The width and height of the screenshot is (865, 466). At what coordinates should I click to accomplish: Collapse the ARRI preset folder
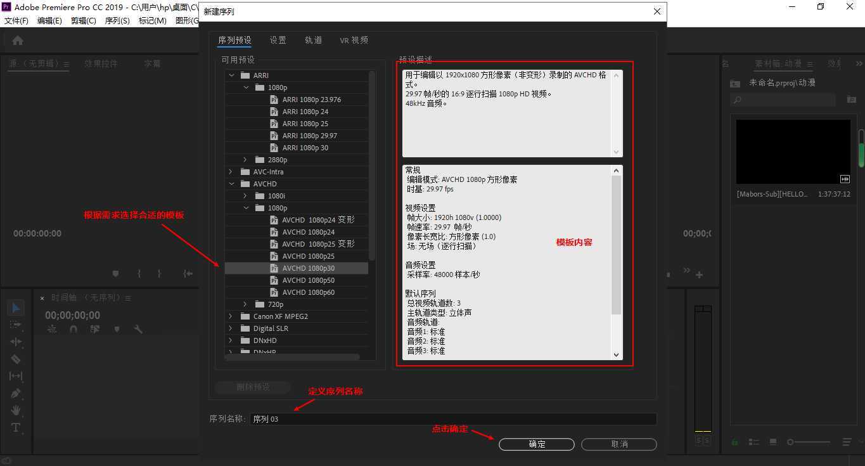click(232, 75)
